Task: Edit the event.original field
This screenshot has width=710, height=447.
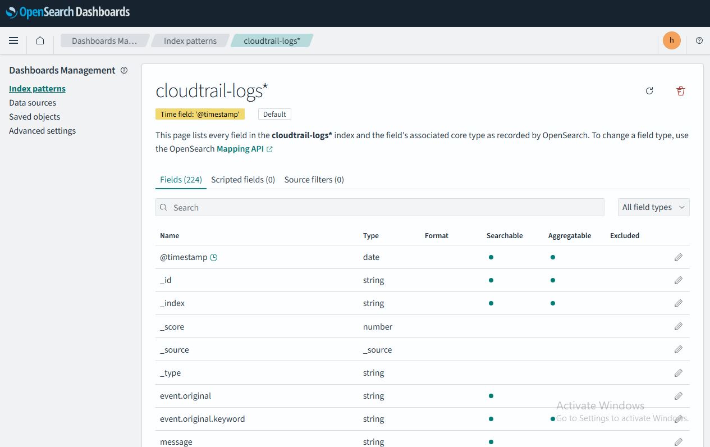Action: pyautogui.click(x=678, y=396)
